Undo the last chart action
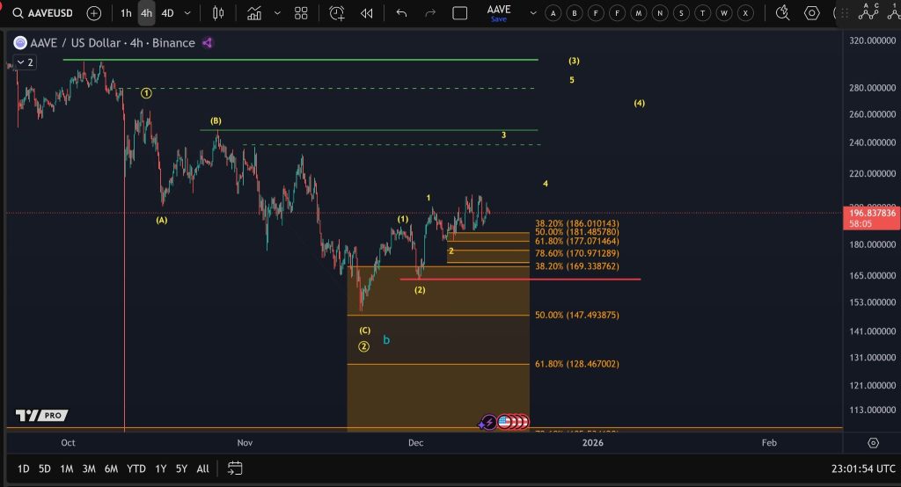 point(401,13)
